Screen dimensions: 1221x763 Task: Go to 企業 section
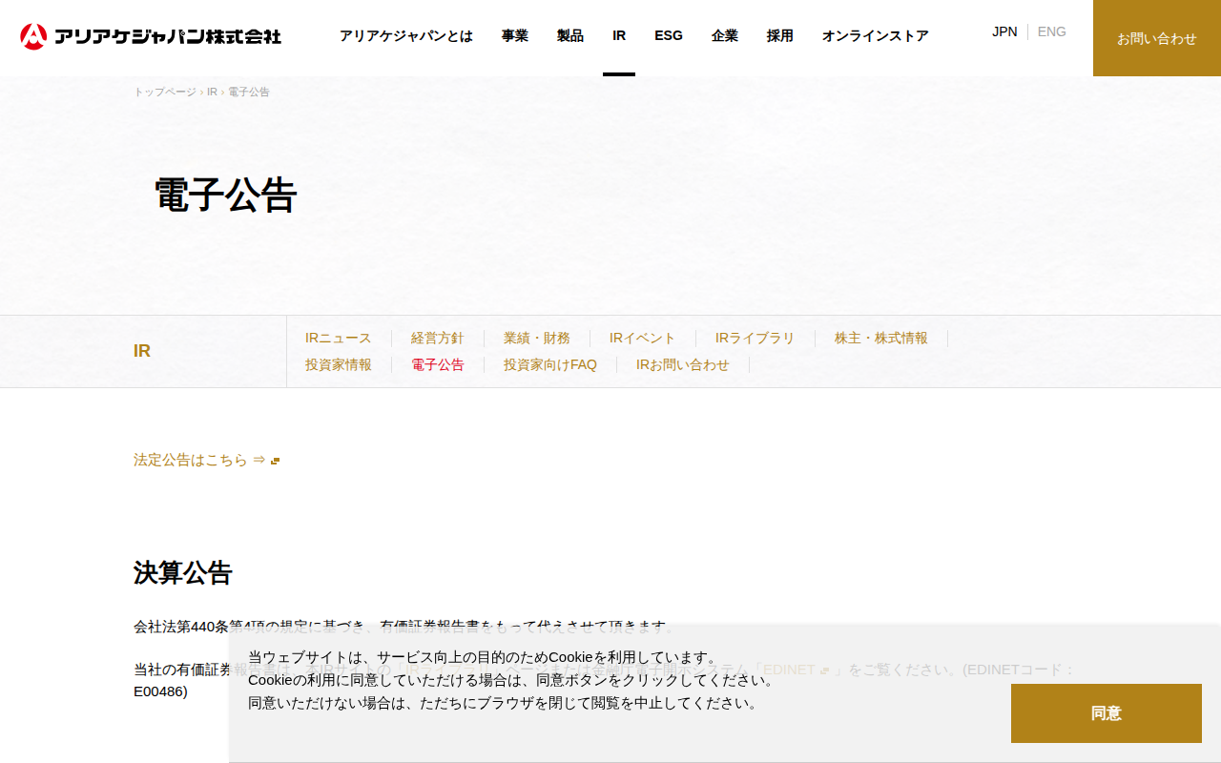pyautogui.click(x=725, y=35)
